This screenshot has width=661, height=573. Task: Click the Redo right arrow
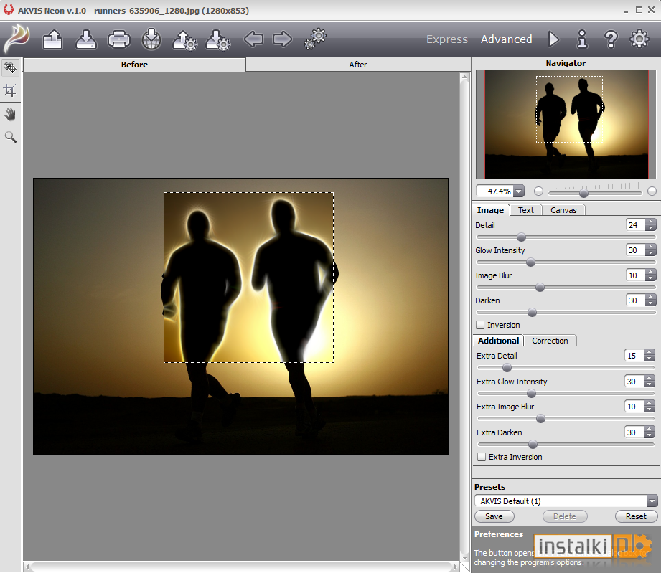tap(282, 39)
